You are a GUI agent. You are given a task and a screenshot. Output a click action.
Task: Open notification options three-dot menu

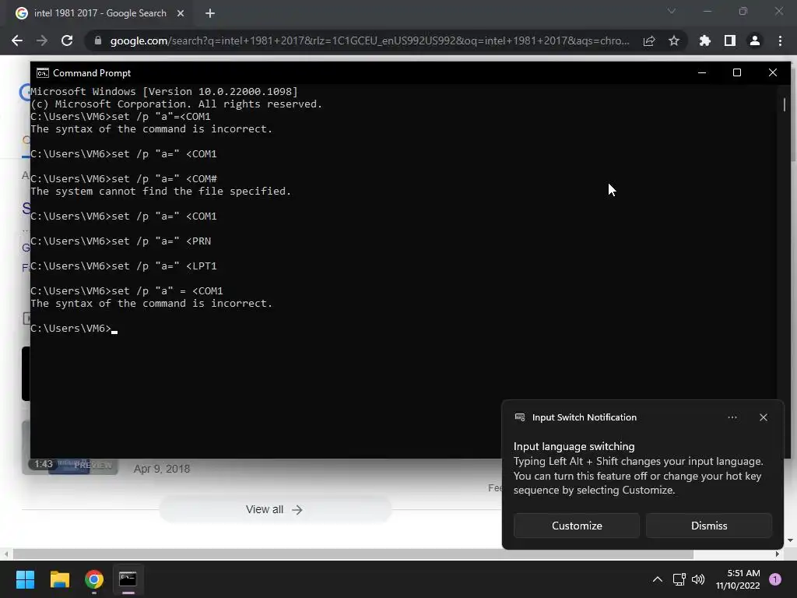coord(732,417)
